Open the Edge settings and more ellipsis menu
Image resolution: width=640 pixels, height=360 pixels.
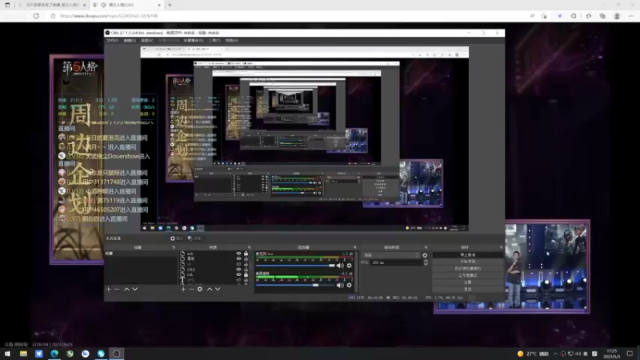click(x=631, y=16)
